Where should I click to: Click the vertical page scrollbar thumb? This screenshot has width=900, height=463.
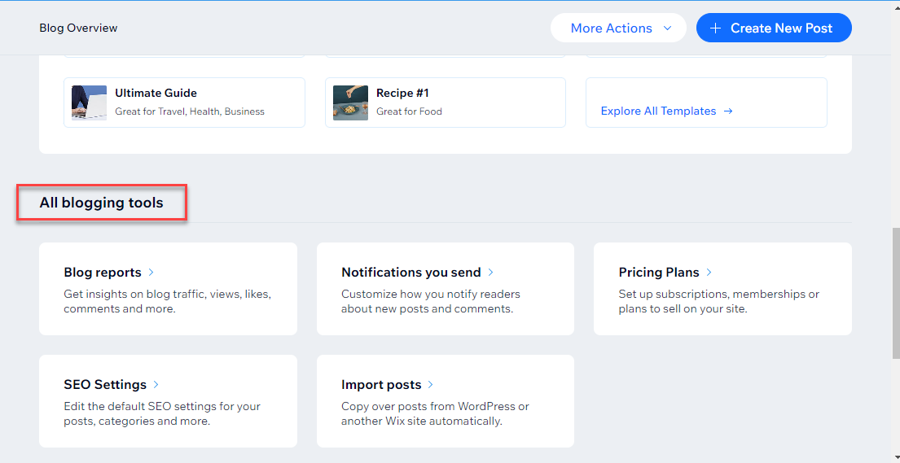(x=894, y=293)
